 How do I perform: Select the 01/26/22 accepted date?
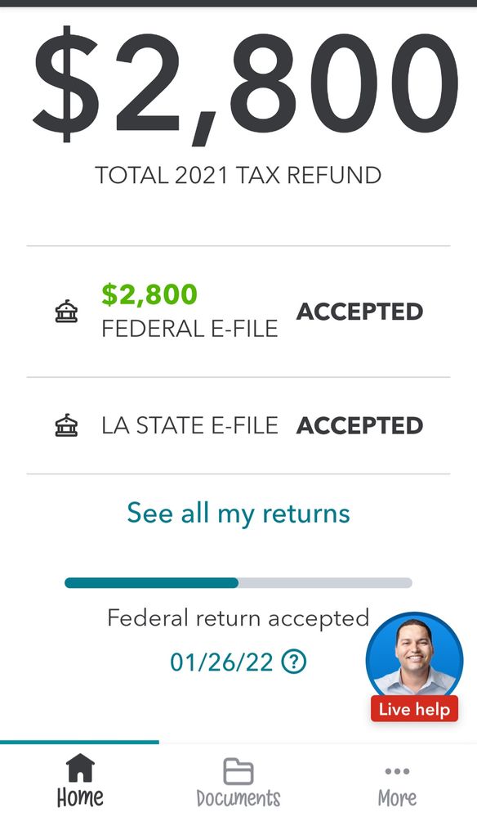221,662
